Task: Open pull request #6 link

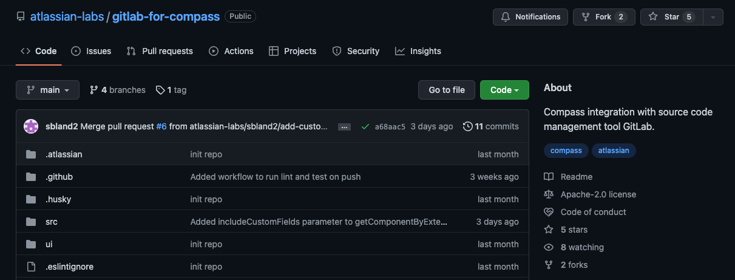Action: 161,126
